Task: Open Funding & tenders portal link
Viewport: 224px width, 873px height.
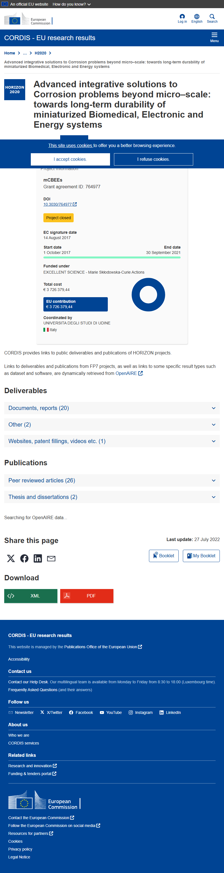Action: click(32, 773)
